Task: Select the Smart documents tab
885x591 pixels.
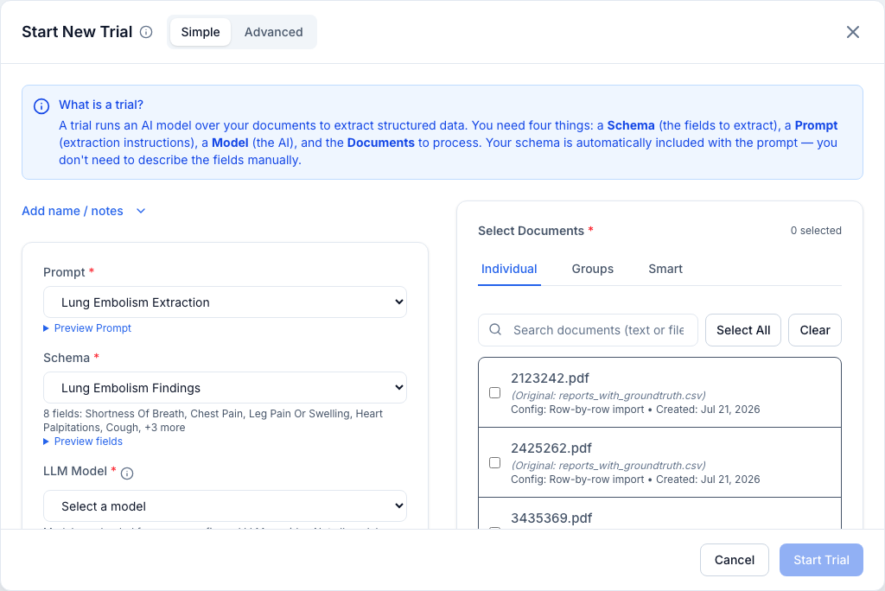Action: tap(665, 270)
